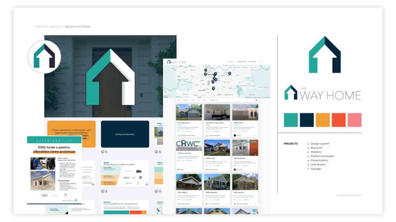Open the States filter dropdown

(193, 100)
